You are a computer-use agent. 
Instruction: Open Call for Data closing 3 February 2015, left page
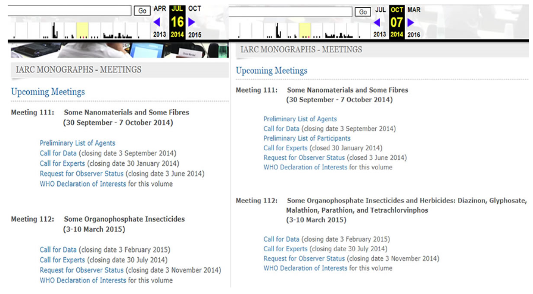(58, 250)
